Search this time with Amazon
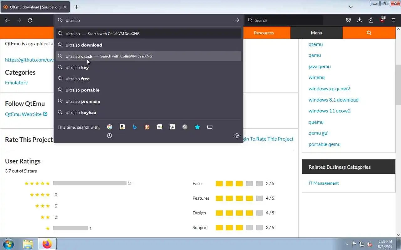Viewport: 401px width, 250px height. coord(122,127)
